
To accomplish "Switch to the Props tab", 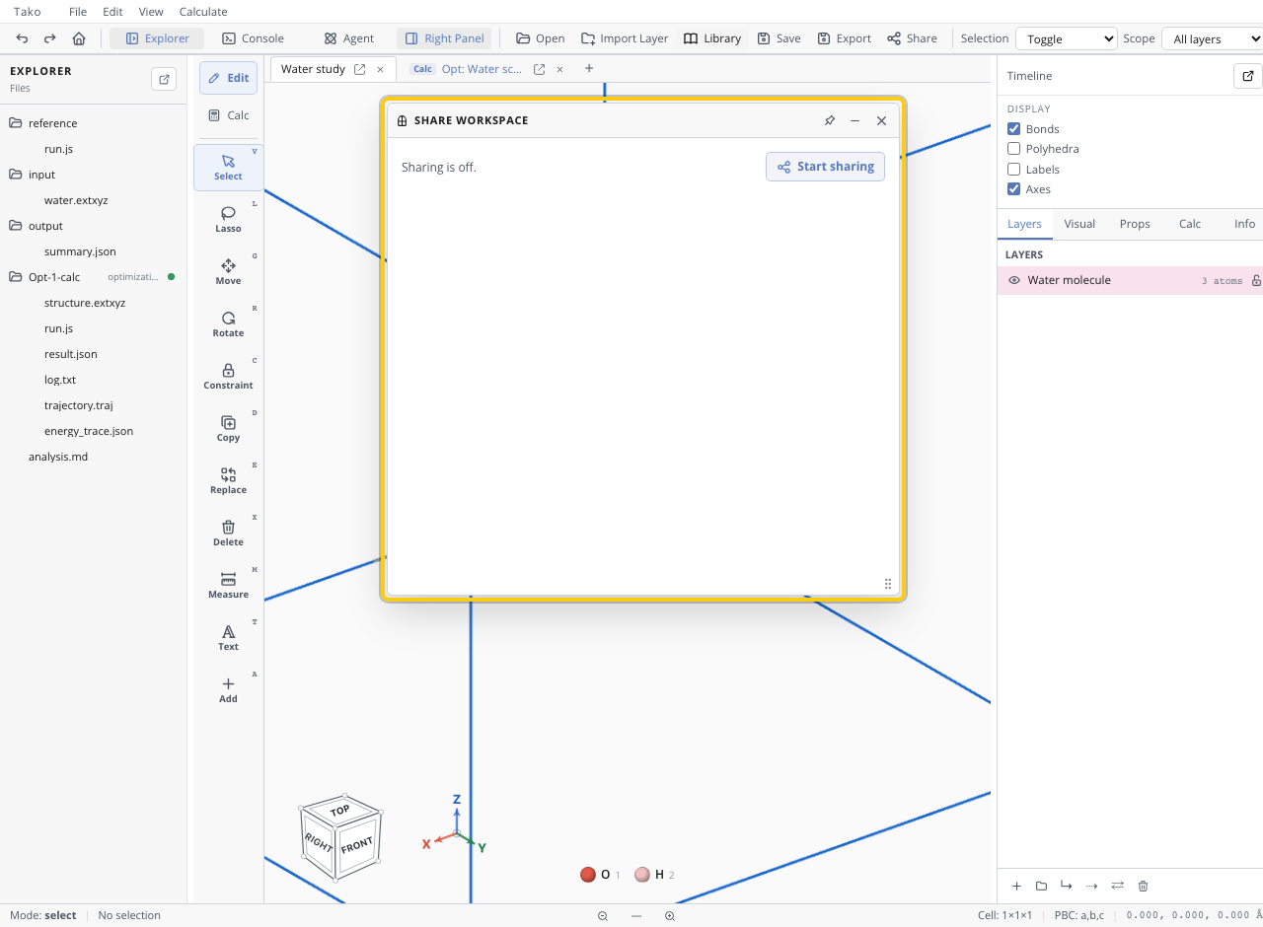I will [1135, 224].
